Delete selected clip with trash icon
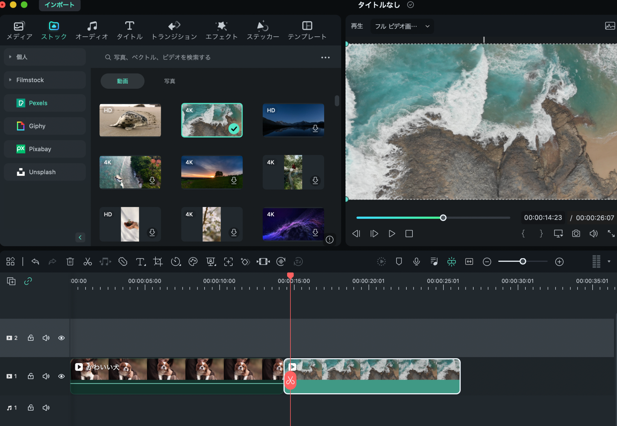This screenshot has width=617, height=426. (x=70, y=261)
